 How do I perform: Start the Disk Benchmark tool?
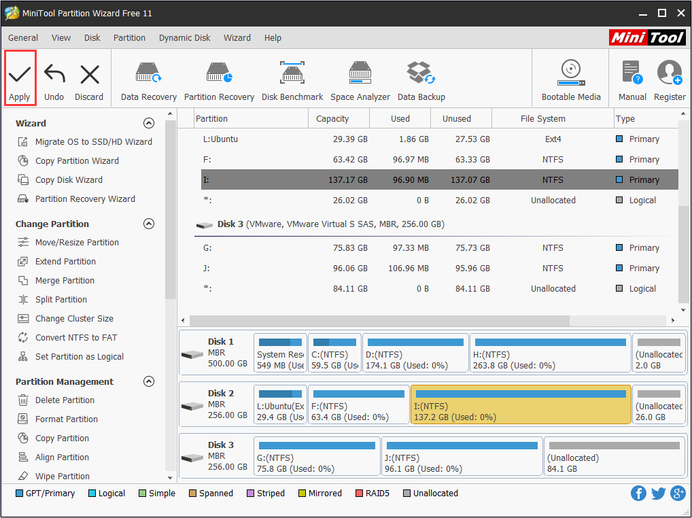(292, 82)
